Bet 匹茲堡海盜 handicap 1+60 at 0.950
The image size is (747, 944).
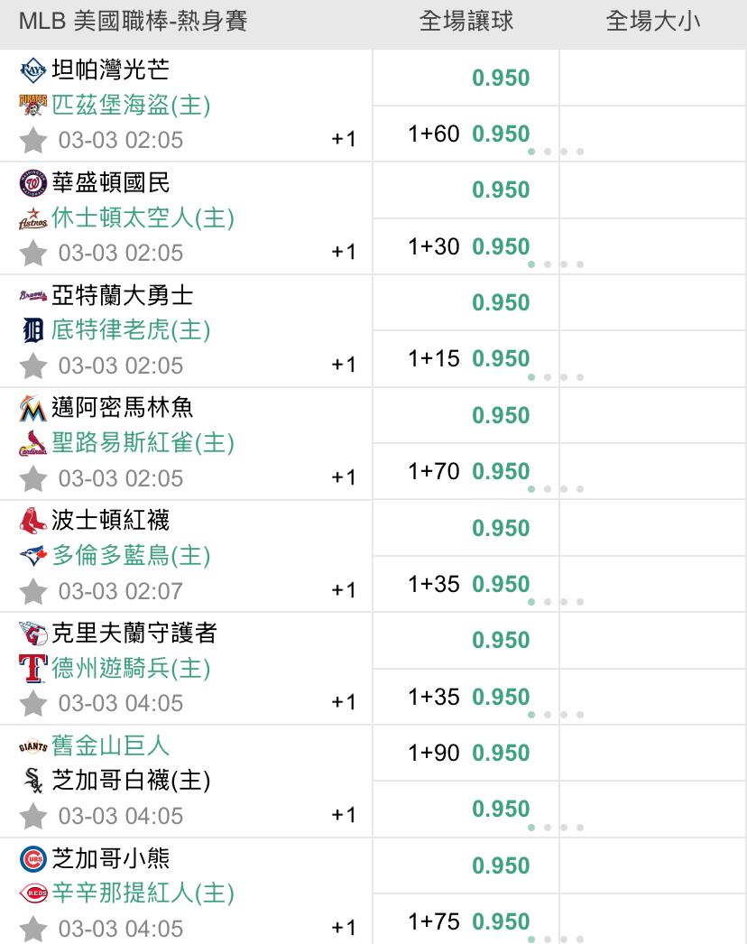pyautogui.click(x=468, y=134)
